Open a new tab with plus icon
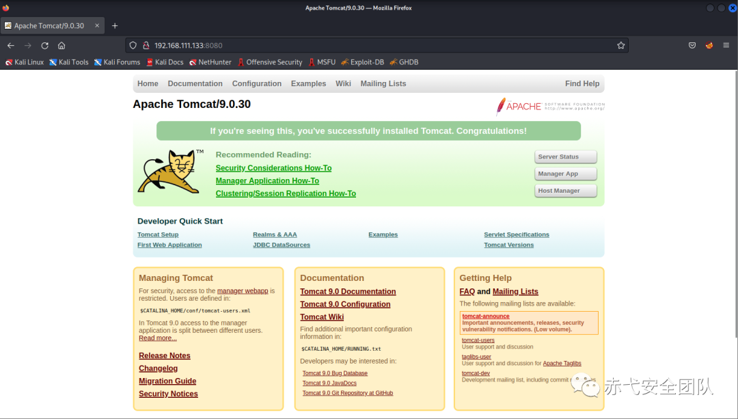 [x=115, y=26]
